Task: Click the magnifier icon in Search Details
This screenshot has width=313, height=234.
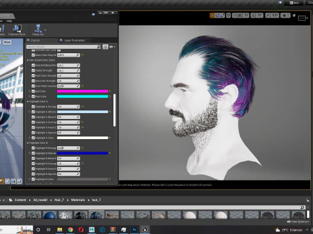Action: [99, 47]
